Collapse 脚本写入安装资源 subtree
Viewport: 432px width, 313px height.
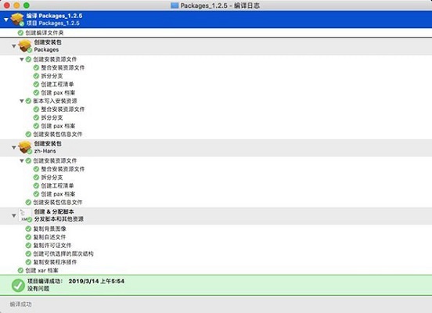[21, 101]
